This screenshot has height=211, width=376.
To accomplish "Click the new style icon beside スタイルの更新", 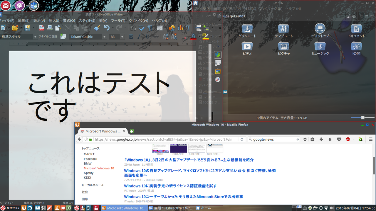I will pyautogui.click(x=63, y=37).
